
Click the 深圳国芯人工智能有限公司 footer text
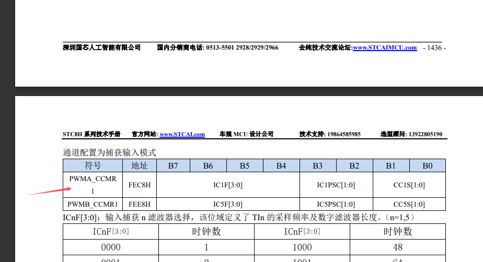[101, 47]
